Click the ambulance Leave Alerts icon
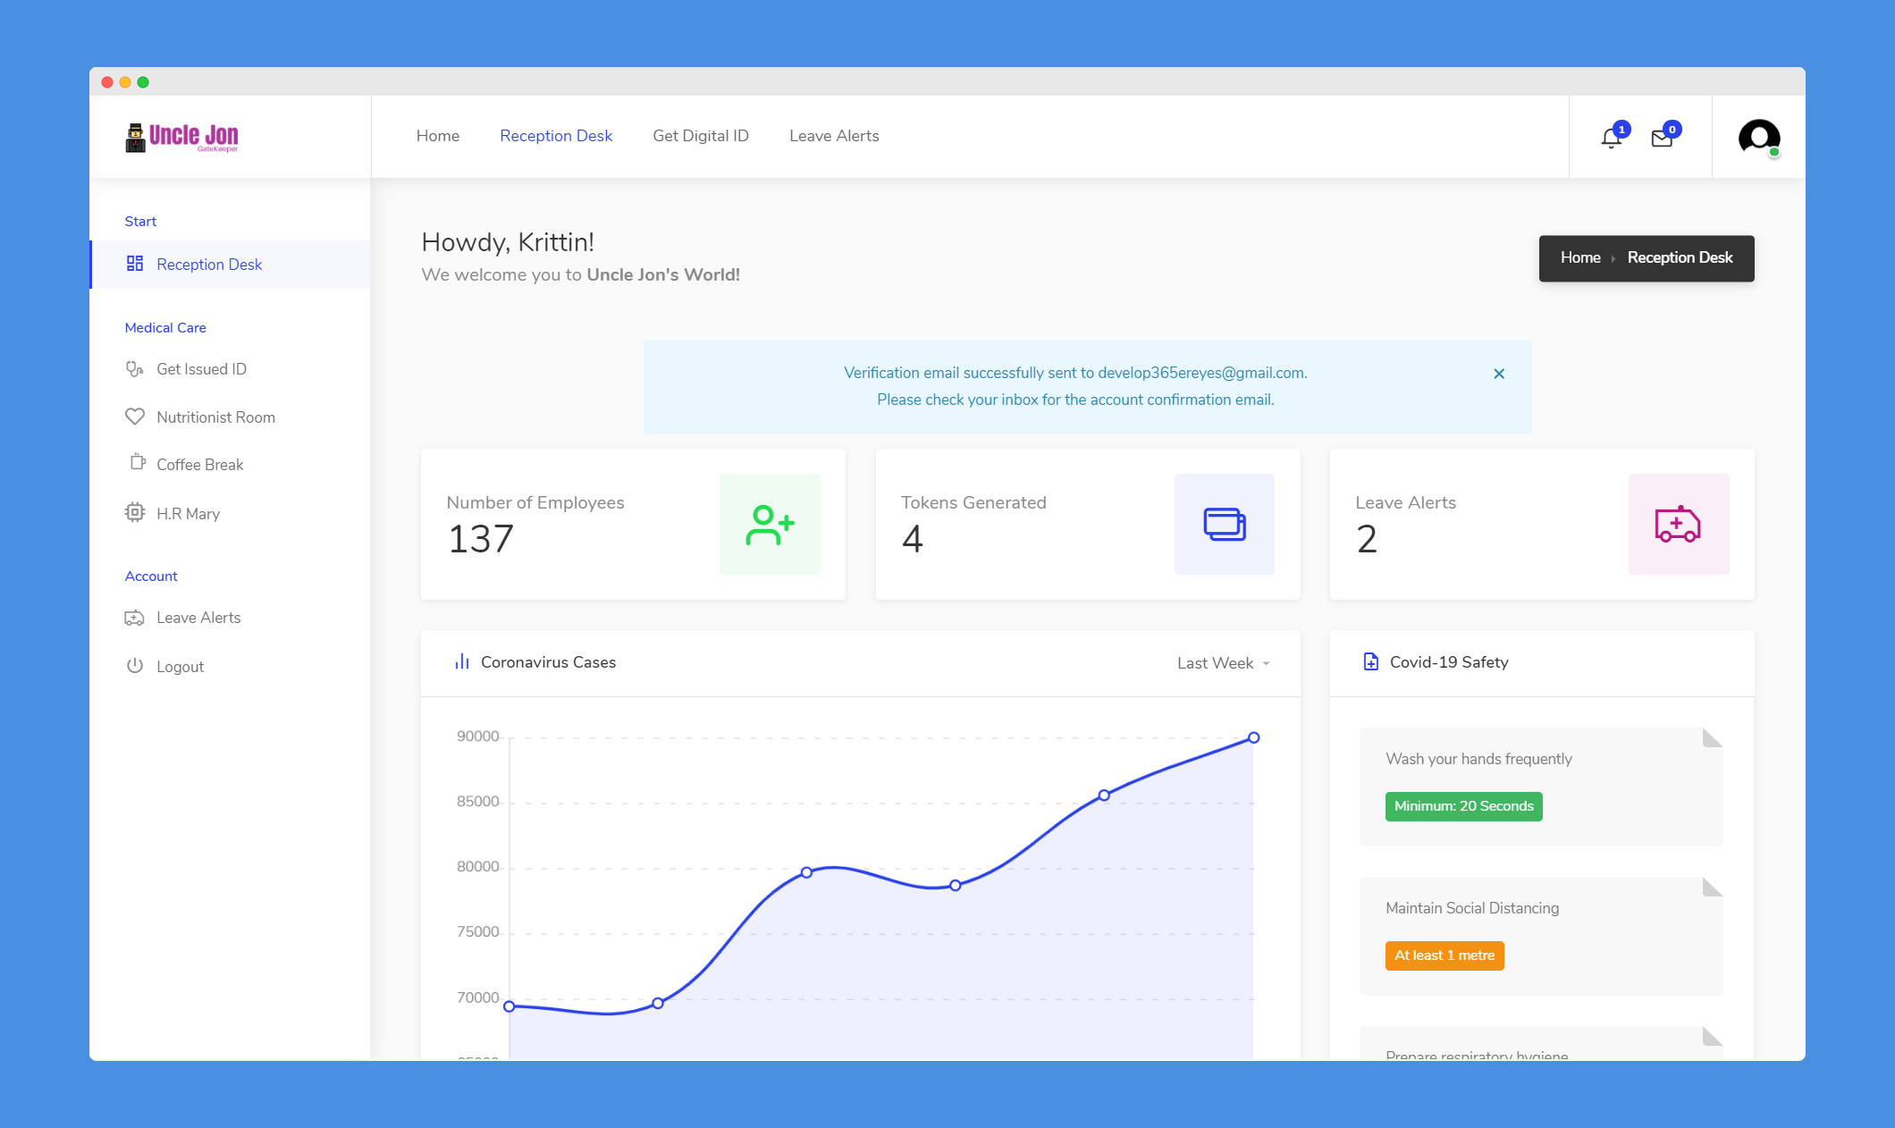Image resolution: width=1895 pixels, height=1128 pixels. [1678, 525]
